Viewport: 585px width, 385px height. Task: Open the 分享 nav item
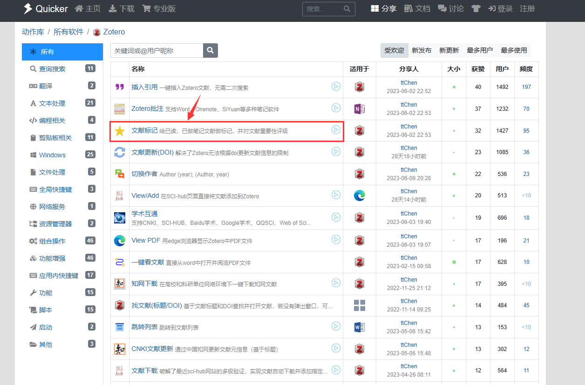pyautogui.click(x=383, y=8)
